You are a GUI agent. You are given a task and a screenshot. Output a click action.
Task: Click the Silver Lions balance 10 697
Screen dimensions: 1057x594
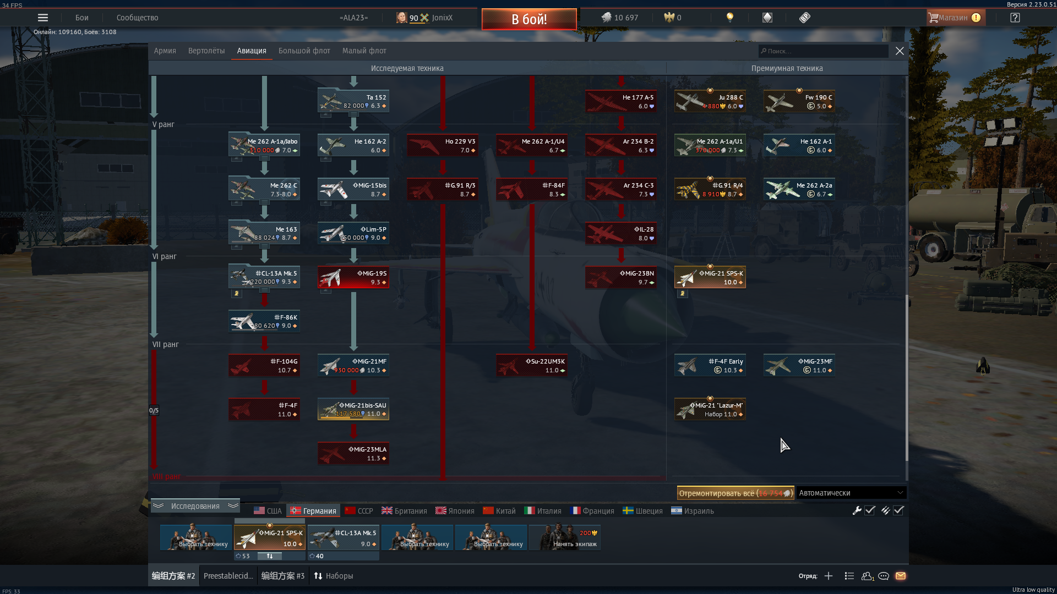(620, 18)
